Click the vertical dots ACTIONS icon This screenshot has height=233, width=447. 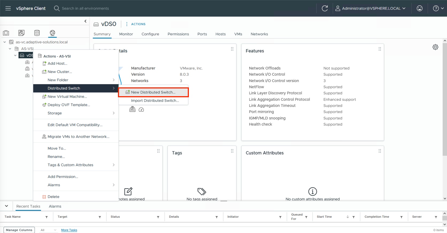pyautogui.click(x=127, y=24)
